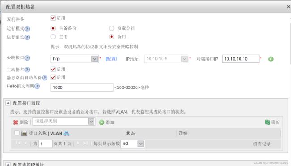The image size is (291, 166).
Task: Go to previous page of interface table
Action: click(x=26, y=143)
